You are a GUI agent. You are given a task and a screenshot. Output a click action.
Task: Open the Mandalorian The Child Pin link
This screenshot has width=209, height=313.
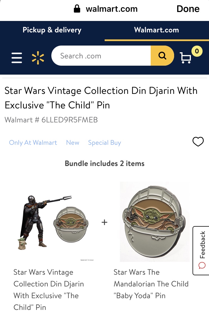click(x=151, y=284)
